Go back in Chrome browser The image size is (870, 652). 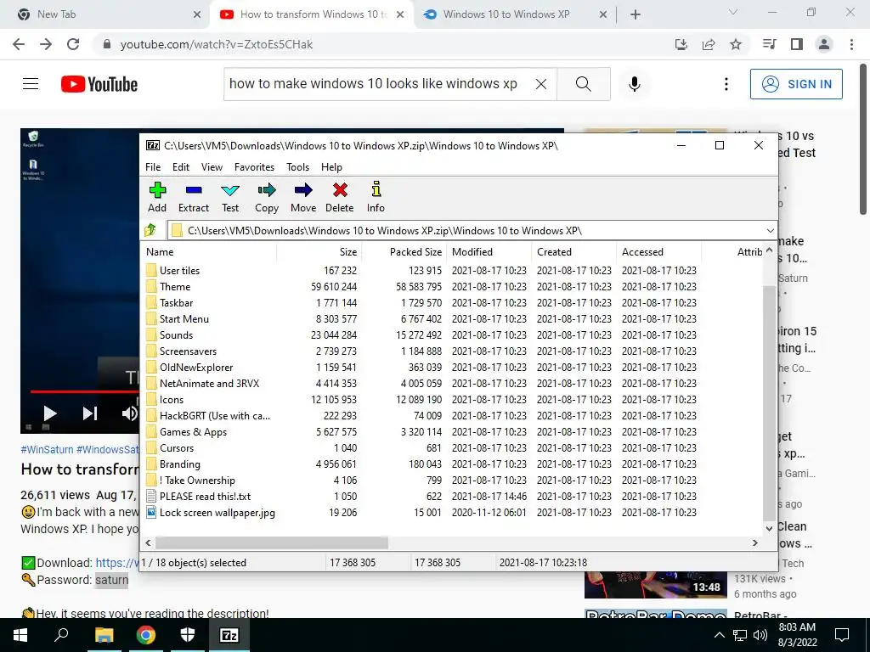click(19, 44)
